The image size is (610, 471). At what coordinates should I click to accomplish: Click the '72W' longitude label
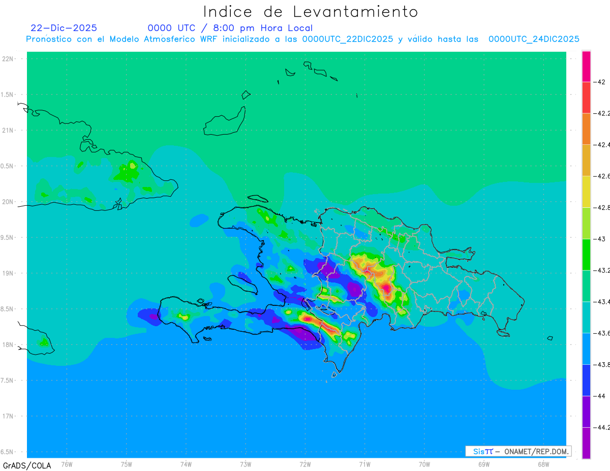[x=305, y=465]
